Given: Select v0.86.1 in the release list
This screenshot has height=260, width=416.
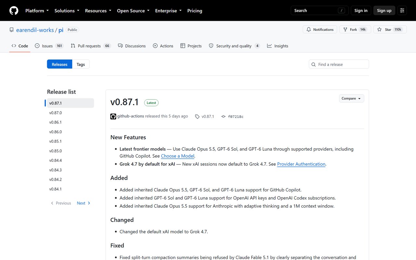Looking at the screenshot, I should pos(71,122).
